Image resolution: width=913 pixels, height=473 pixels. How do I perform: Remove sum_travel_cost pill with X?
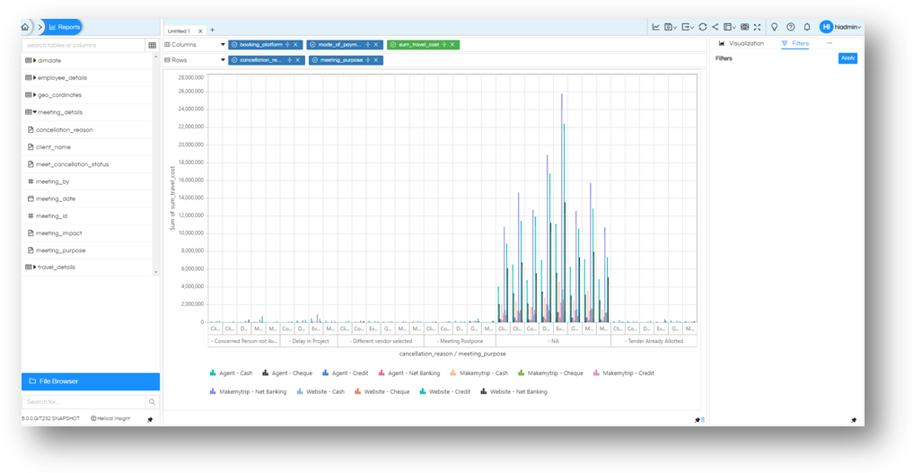click(x=452, y=44)
